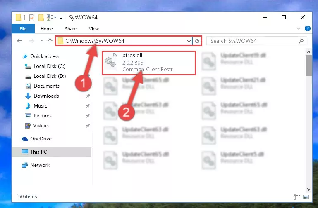
Task: Click the Search SysWOW64 box
Action: (256, 41)
